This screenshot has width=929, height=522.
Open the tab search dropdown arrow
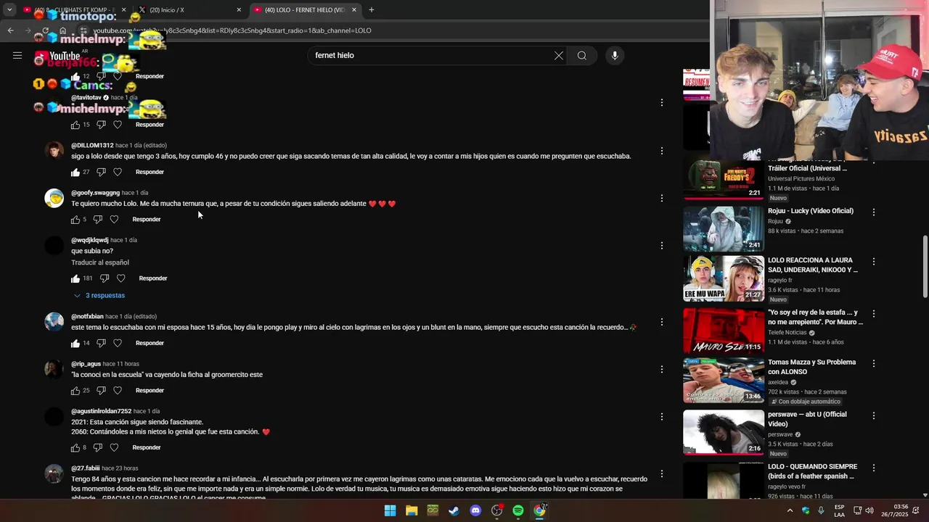pyautogui.click(x=9, y=9)
